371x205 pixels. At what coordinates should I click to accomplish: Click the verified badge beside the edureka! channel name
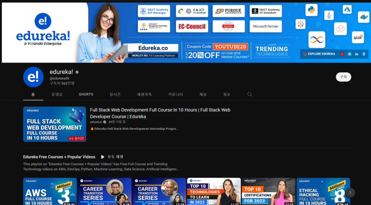point(77,72)
